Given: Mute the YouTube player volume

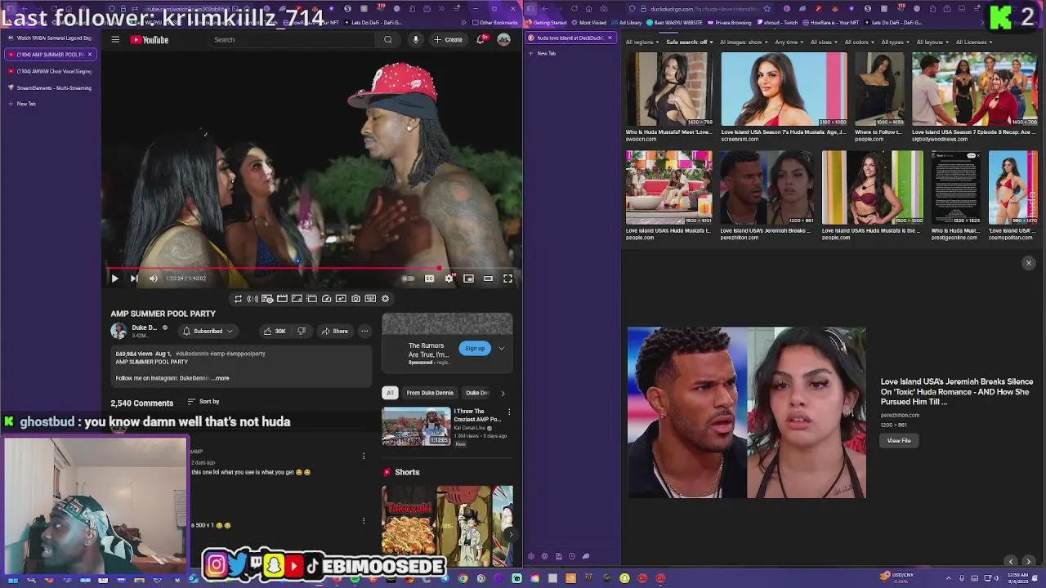Looking at the screenshot, I should tap(153, 278).
